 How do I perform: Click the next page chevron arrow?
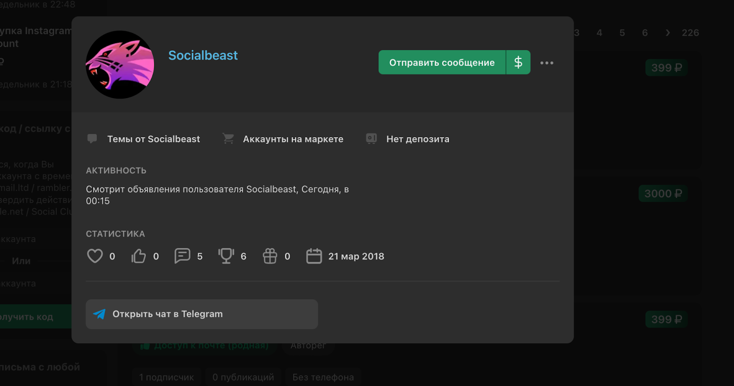668,33
